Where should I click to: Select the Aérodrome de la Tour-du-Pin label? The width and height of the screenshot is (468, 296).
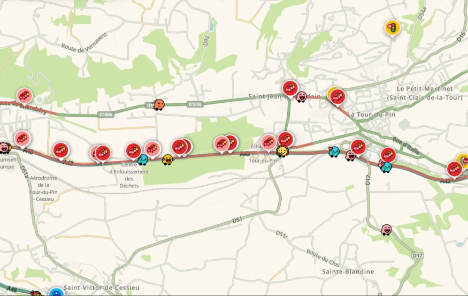click(43, 188)
